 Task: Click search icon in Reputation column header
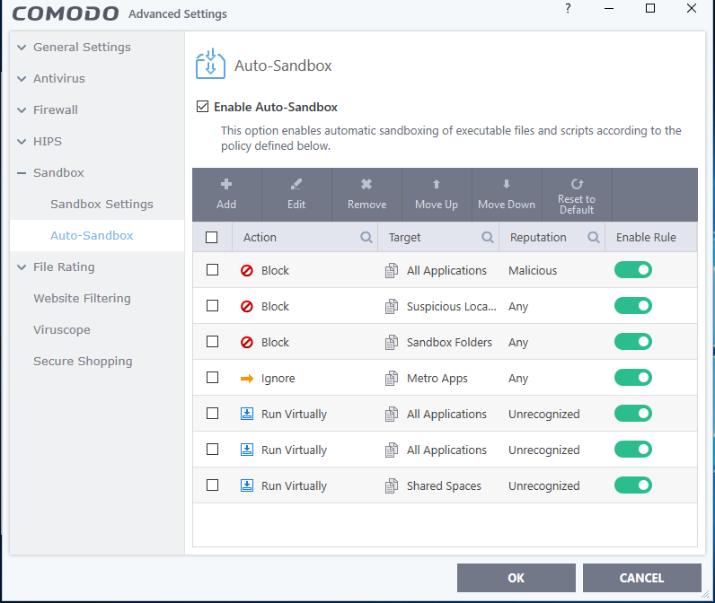594,238
